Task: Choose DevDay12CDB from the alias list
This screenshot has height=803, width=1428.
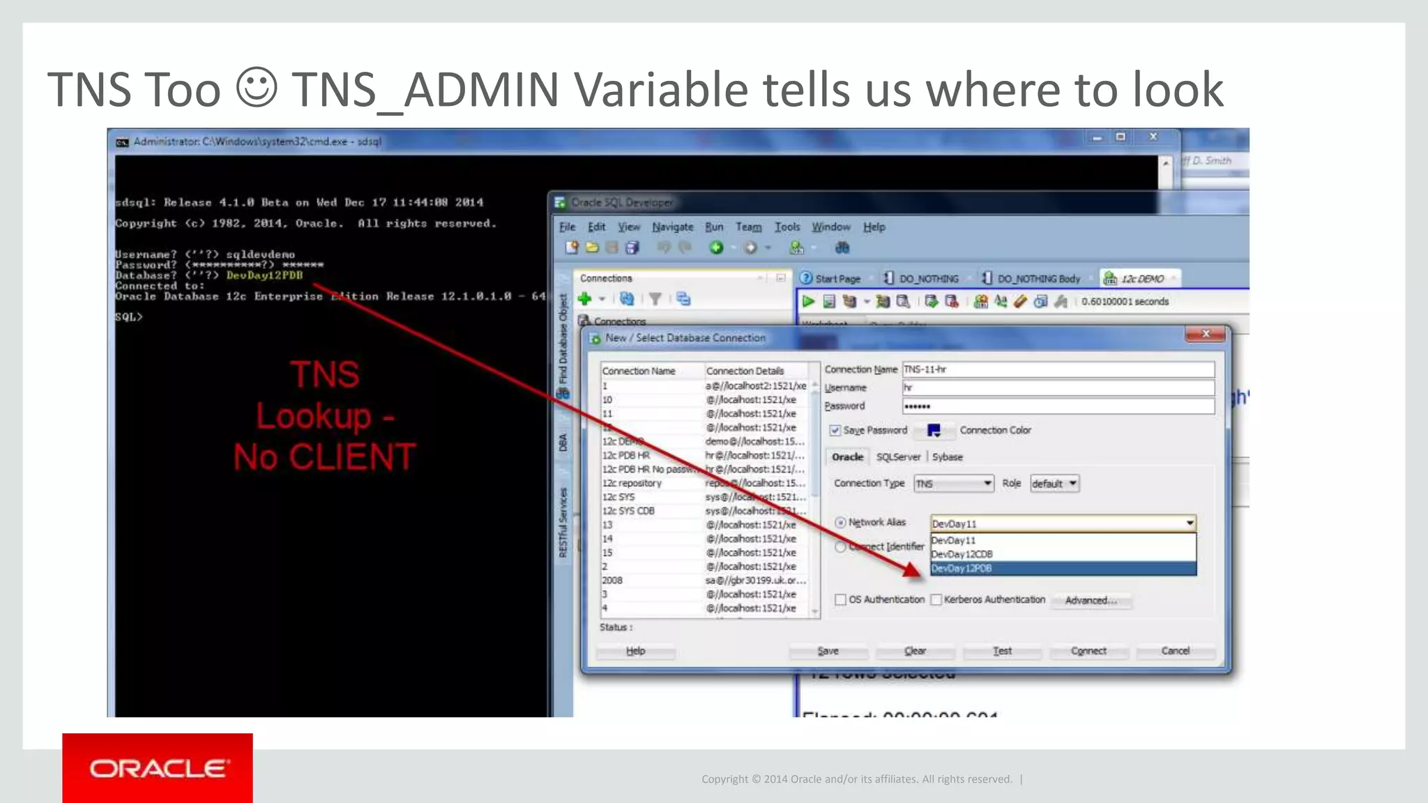Action: tap(1063, 554)
